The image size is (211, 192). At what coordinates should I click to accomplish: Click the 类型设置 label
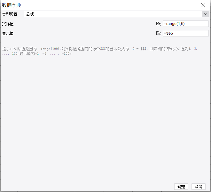[x=10, y=14]
